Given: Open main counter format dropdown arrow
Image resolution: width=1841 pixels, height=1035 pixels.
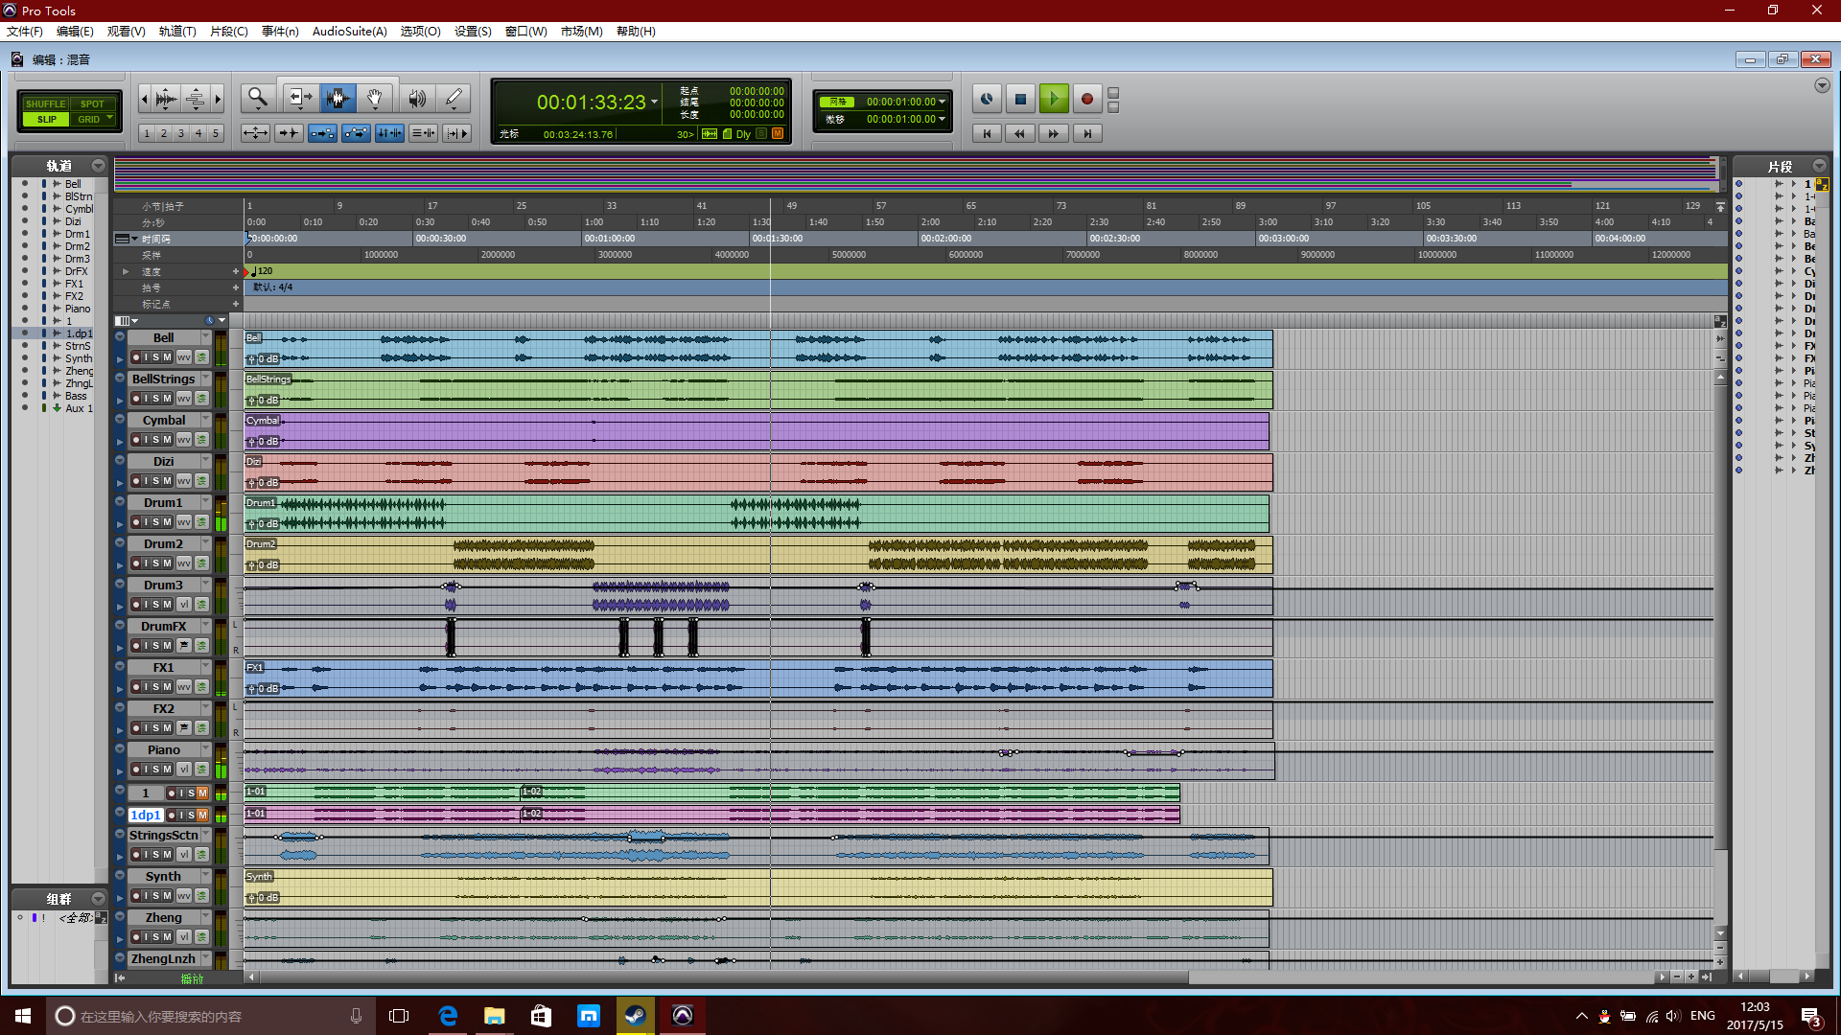Looking at the screenshot, I should 655,102.
